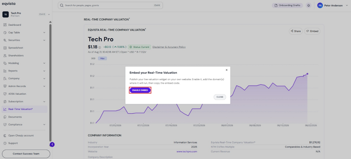Open www.techpro.com website link
This screenshot has width=351, height=159.
pos(187,152)
